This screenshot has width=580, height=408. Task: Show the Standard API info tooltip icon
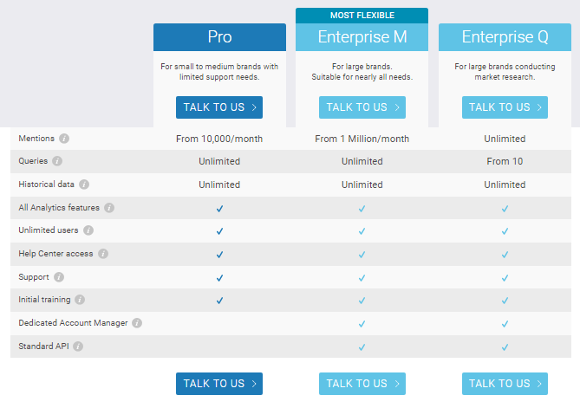point(78,346)
